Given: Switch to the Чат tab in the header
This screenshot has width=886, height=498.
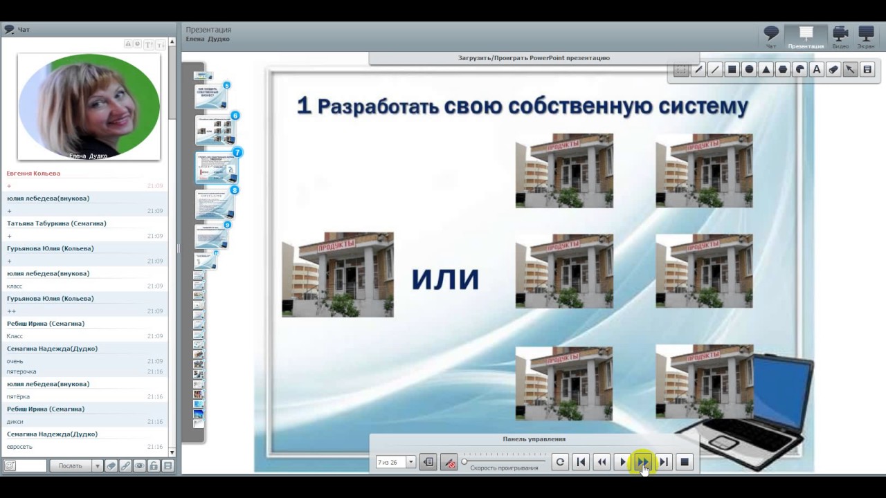Looking at the screenshot, I should click(771, 37).
